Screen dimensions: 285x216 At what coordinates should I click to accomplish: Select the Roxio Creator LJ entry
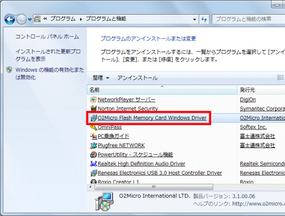tap(118, 182)
